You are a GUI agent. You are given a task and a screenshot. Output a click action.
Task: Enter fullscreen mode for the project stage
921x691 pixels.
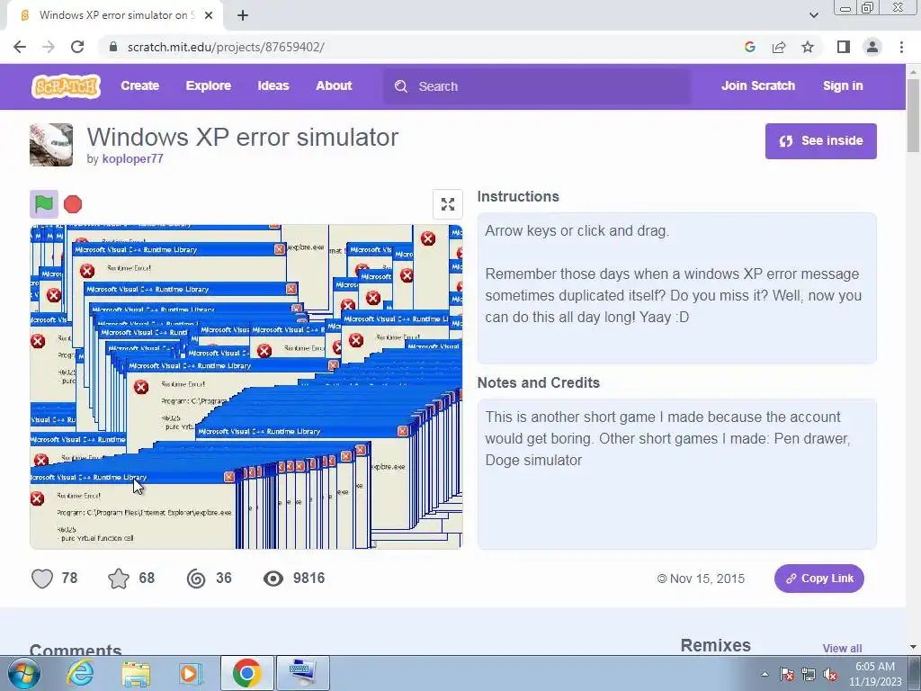(x=448, y=204)
